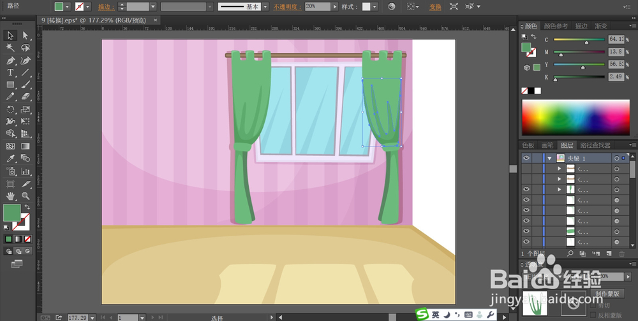Open the stroke color dropdown in control bar
The width and height of the screenshot is (638, 321).
click(88, 6)
